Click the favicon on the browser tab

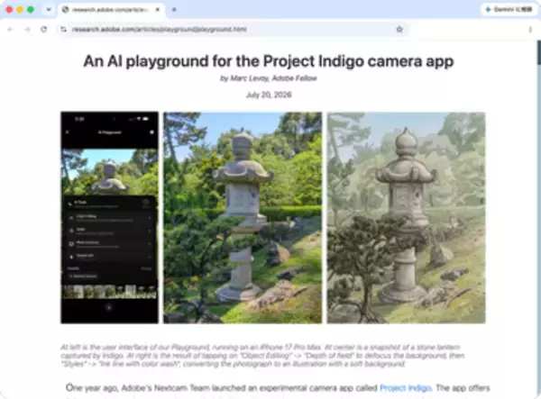[65, 10]
